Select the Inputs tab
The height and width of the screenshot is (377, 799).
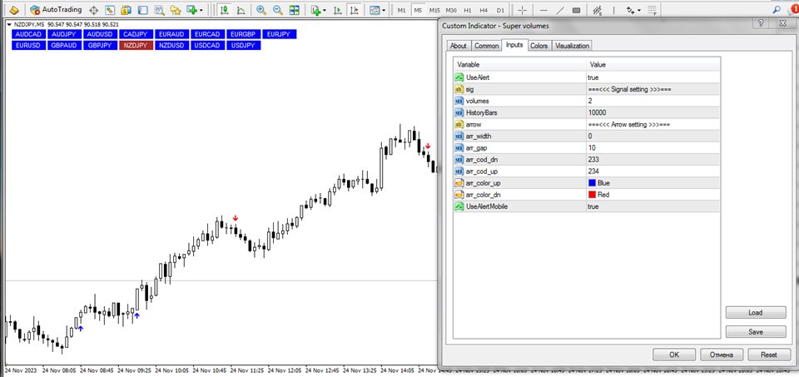tap(514, 45)
